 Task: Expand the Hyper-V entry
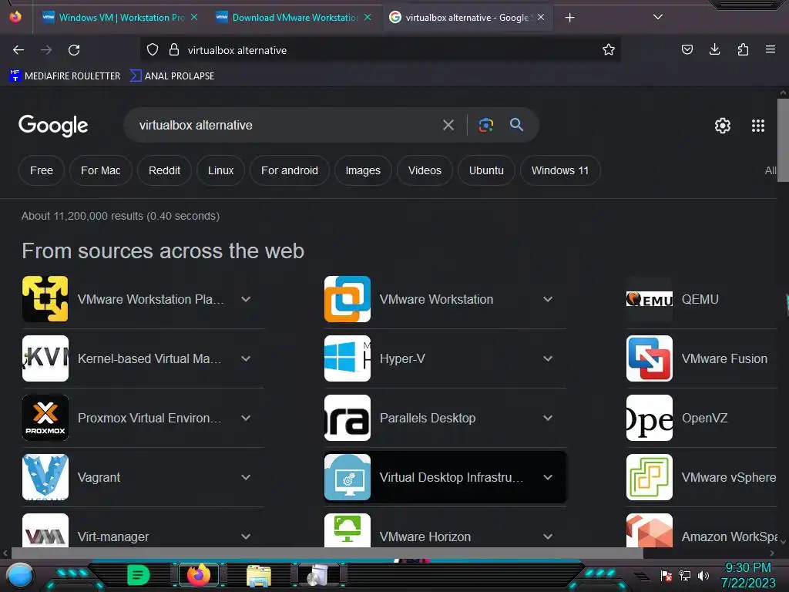tap(548, 358)
